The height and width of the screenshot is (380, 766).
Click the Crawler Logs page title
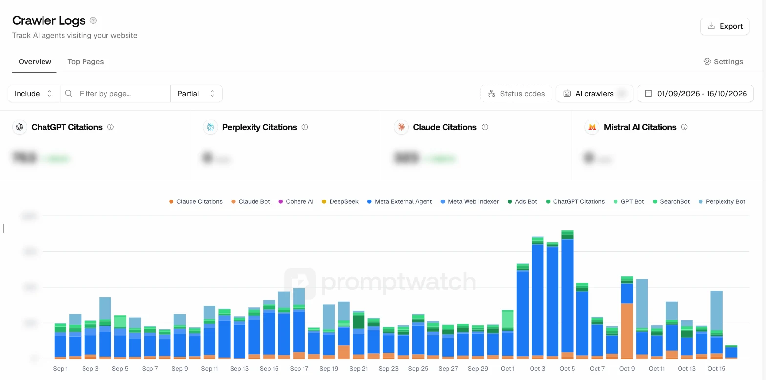(x=49, y=20)
